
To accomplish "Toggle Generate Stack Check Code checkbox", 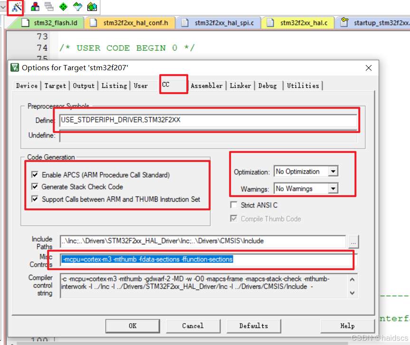I will (x=35, y=186).
